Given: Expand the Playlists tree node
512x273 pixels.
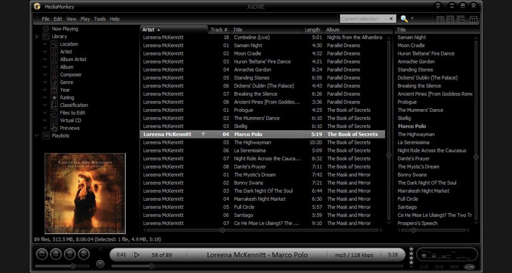Looking at the screenshot, I should tap(37, 136).
